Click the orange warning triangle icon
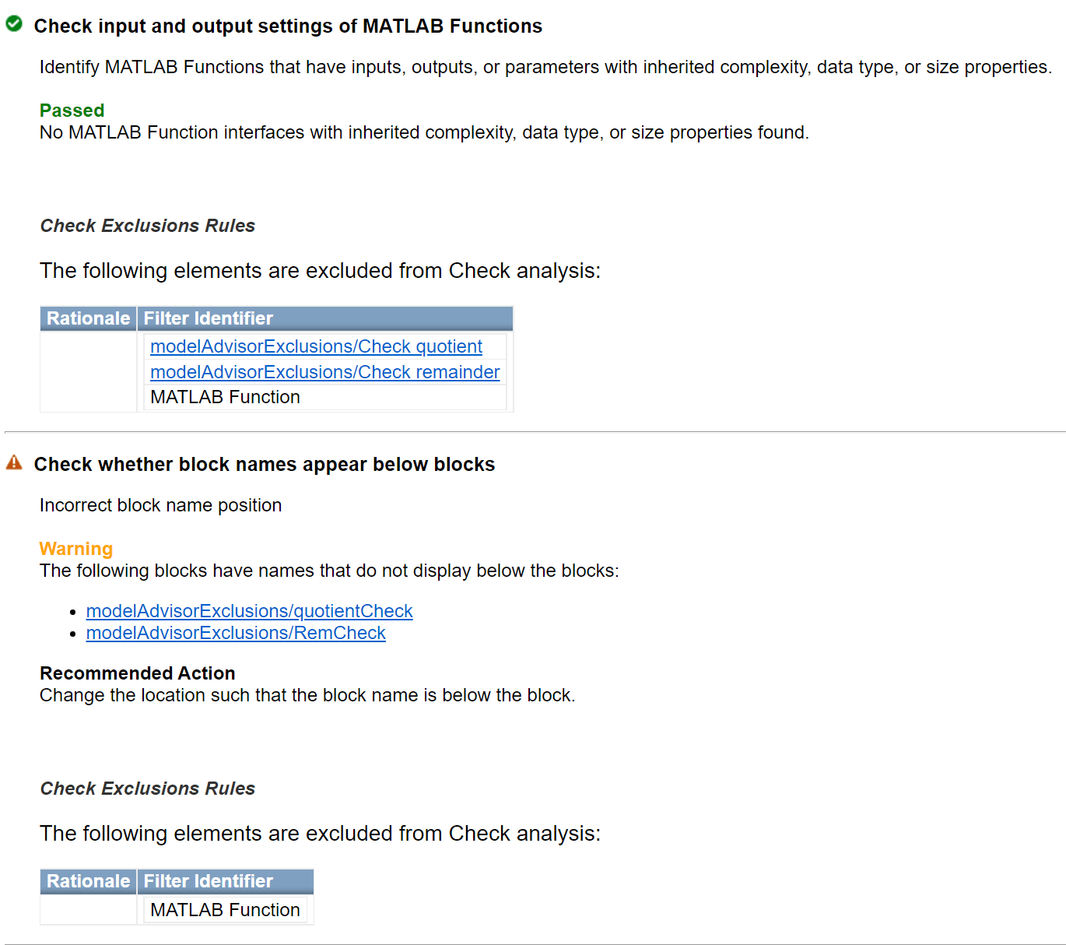The height and width of the screenshot is (945, 1066). coord(14,463)
